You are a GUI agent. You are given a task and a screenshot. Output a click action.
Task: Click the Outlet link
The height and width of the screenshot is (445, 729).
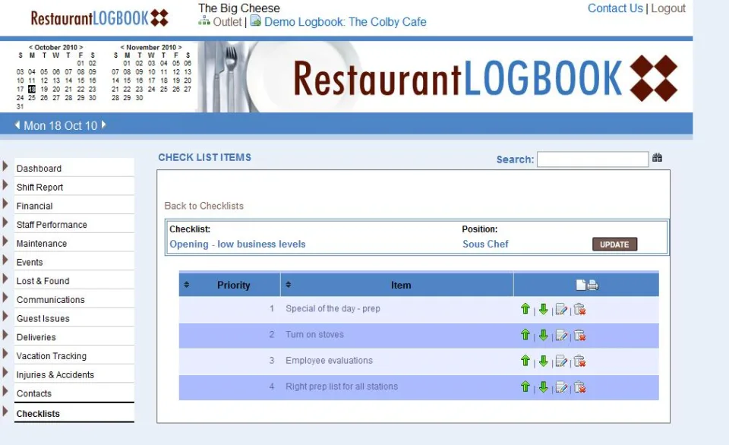[227, 22]
